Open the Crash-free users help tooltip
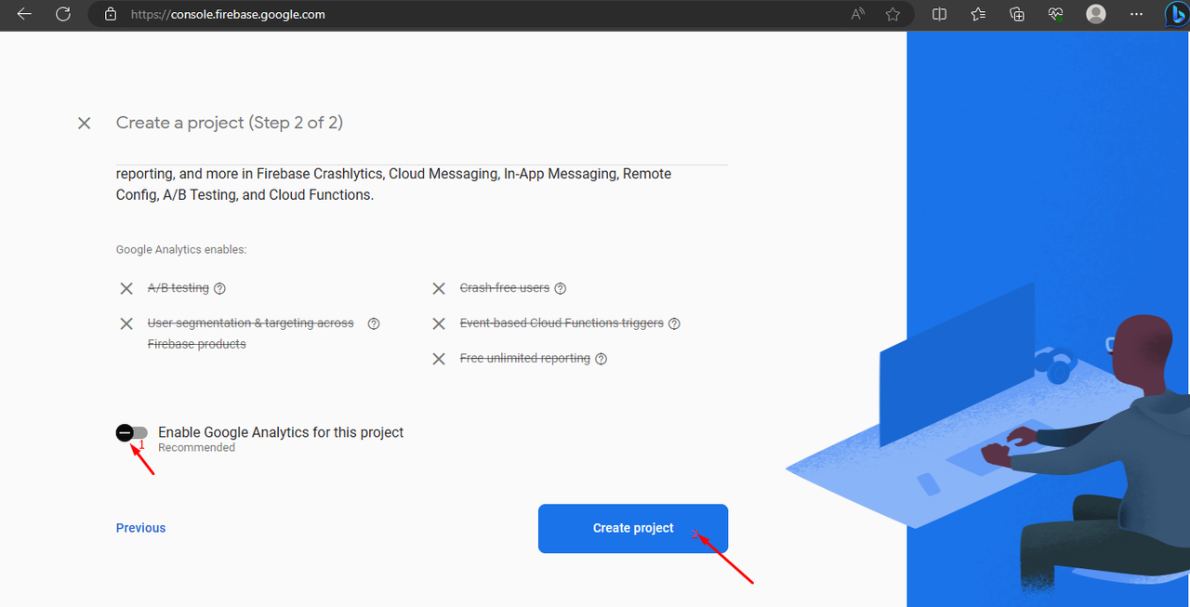The height and width of the screenshot is (607, 1190). 560,288
